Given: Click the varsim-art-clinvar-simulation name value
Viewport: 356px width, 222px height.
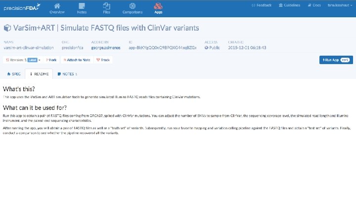Looking at the screenshot, I should 29,47.
